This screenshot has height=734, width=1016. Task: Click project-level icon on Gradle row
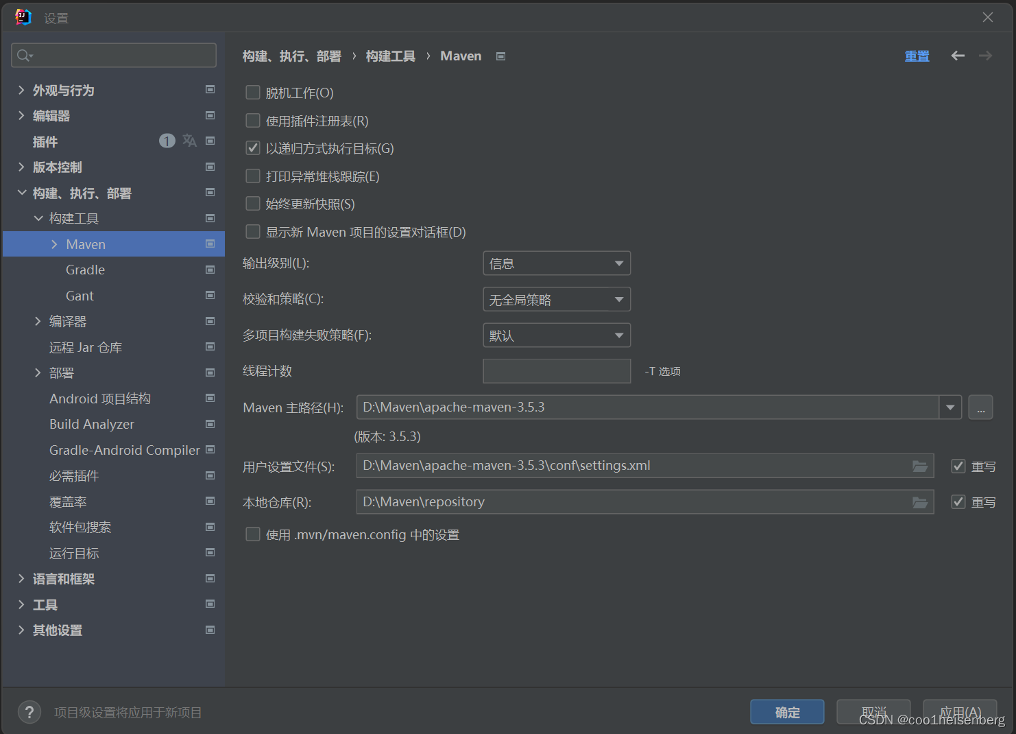[210, 270]
